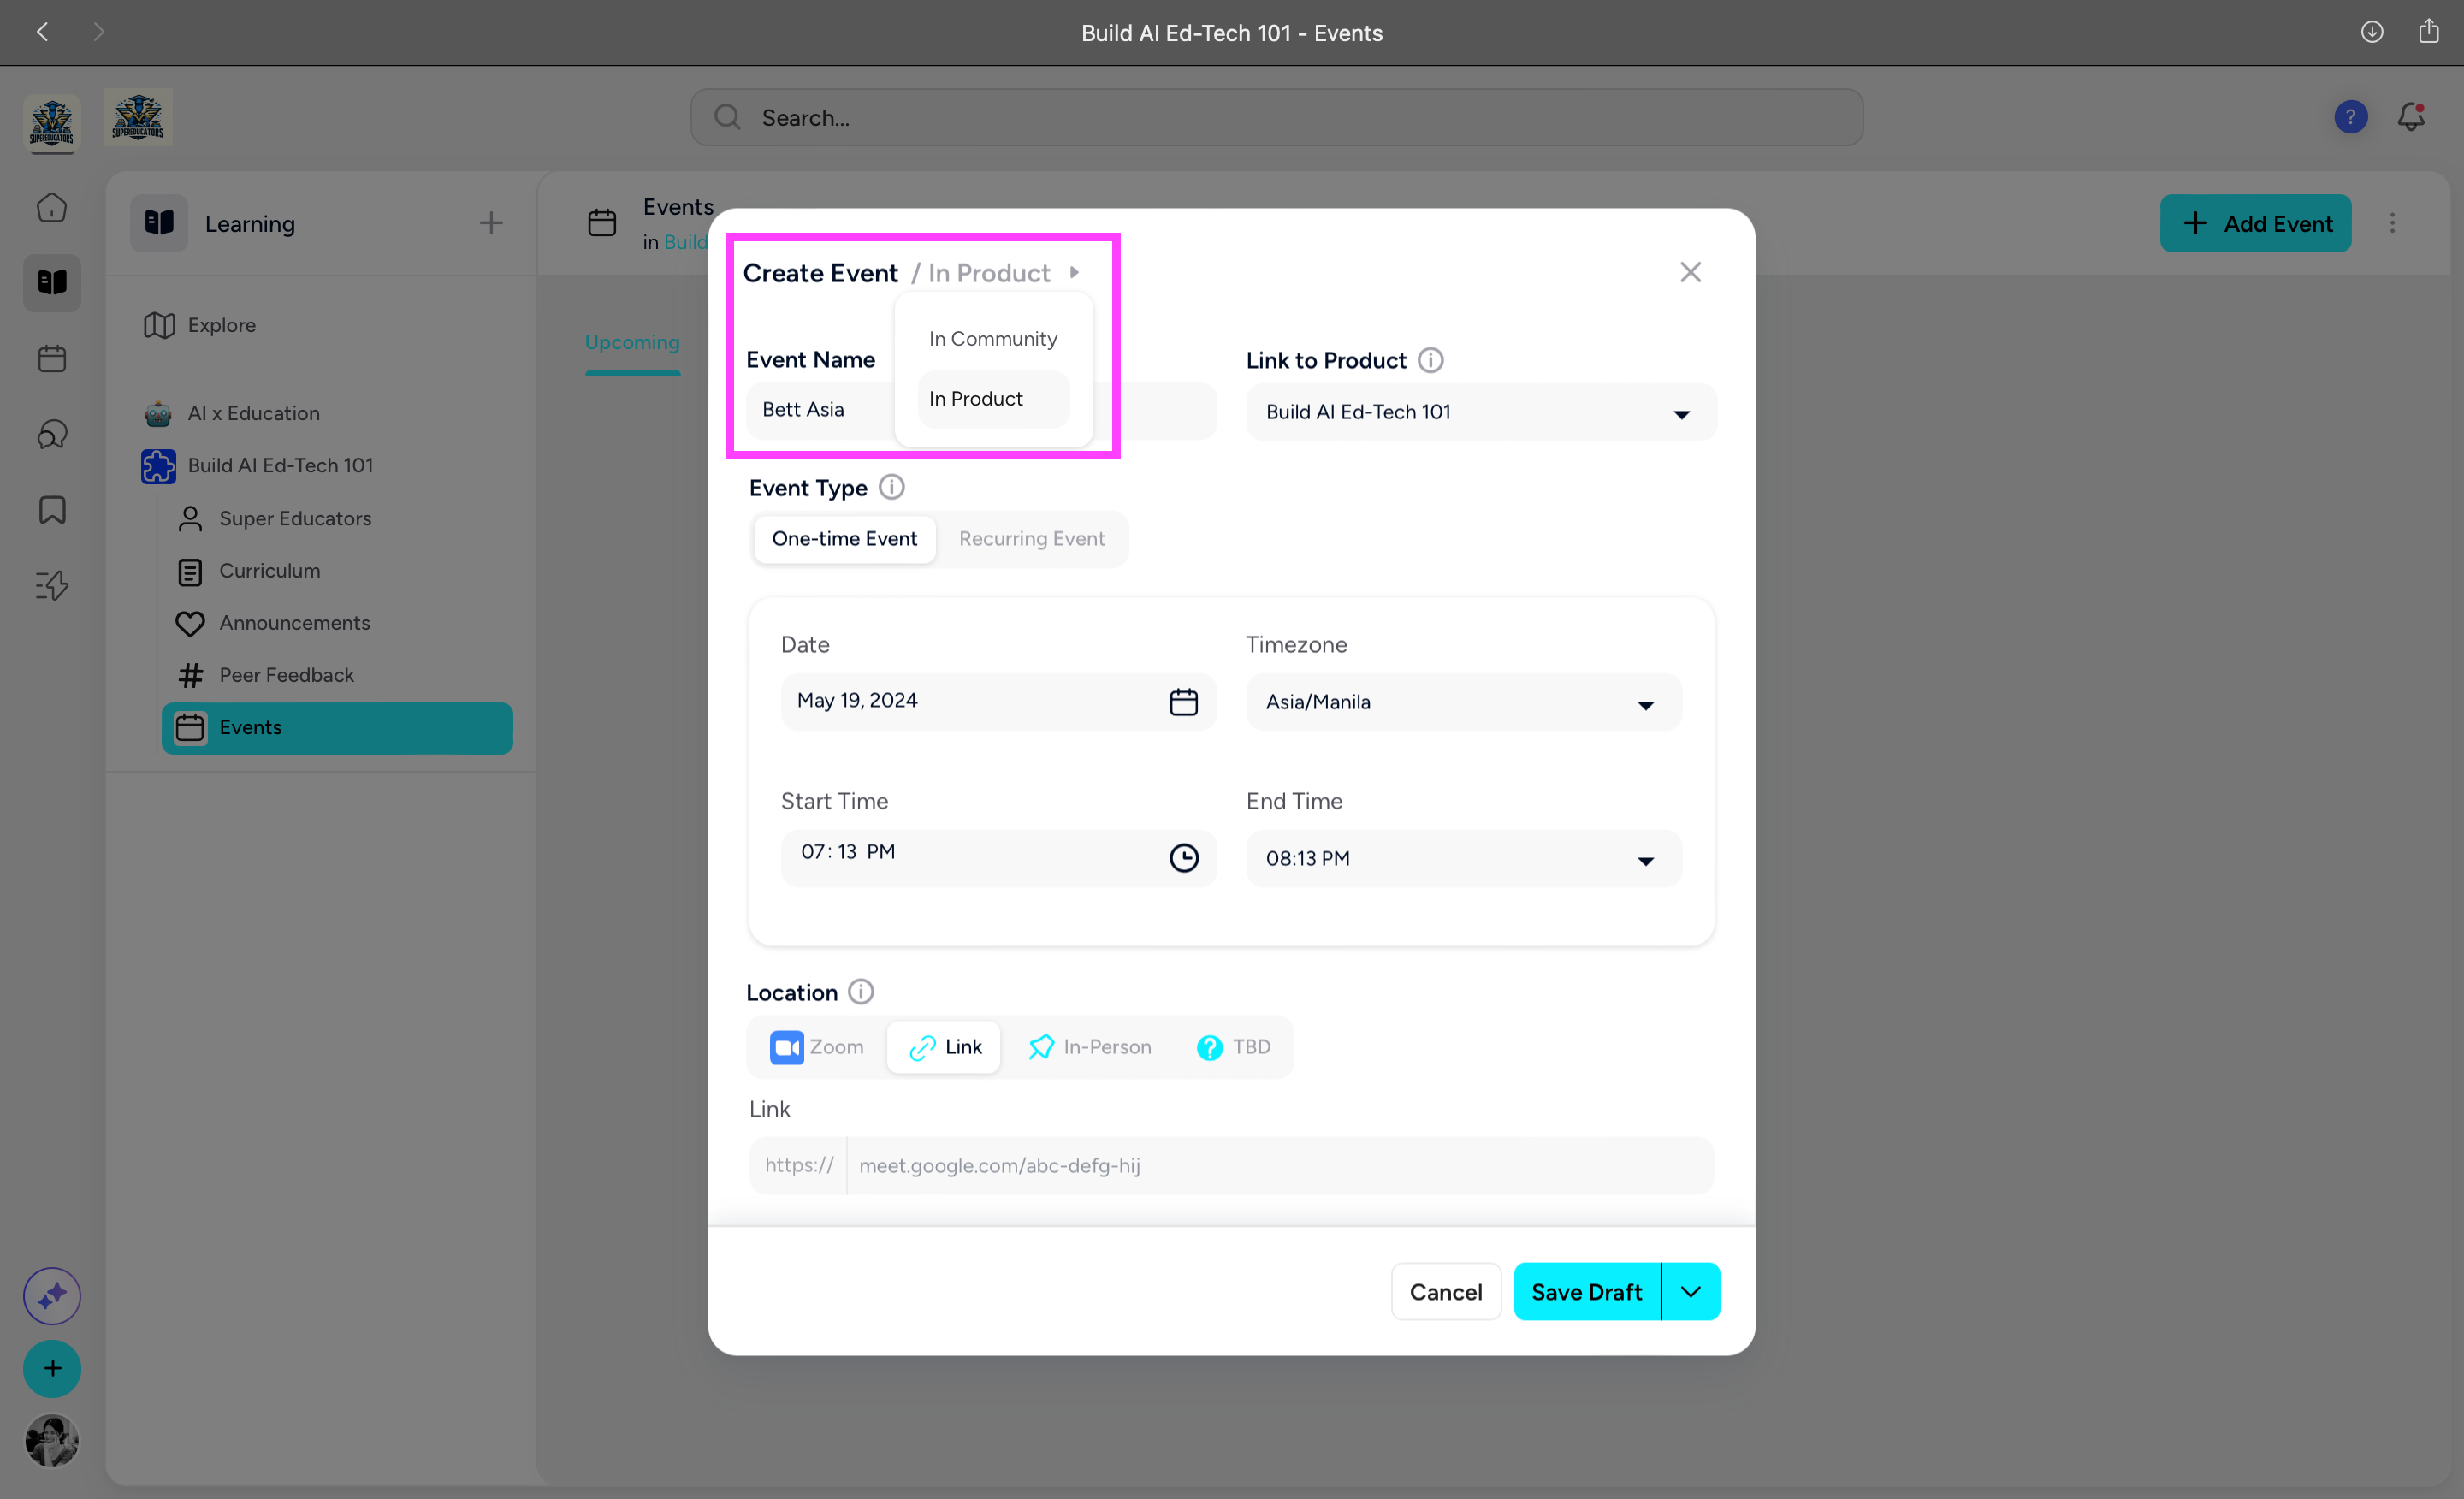Click the blue help question mark icon
Image resolution: width=2464 pixels, height=1499 pixels.
click(2350, 117)
